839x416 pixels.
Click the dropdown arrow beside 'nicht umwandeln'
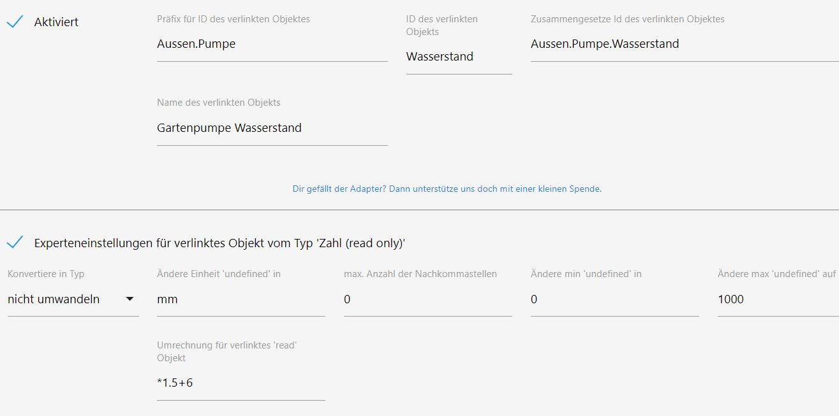point(130,299)
